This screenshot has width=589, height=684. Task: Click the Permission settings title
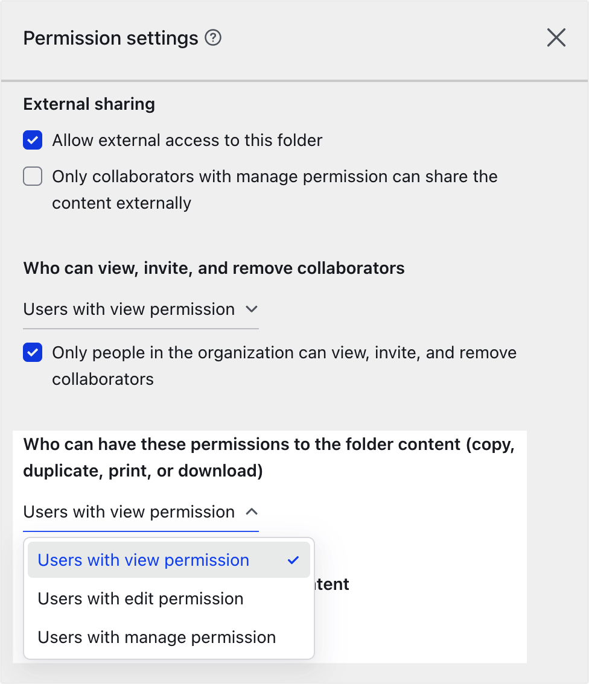coord(110,39)
